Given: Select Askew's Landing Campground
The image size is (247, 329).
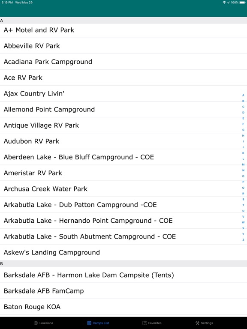Looking at the screenshot, I should [123, 252].
